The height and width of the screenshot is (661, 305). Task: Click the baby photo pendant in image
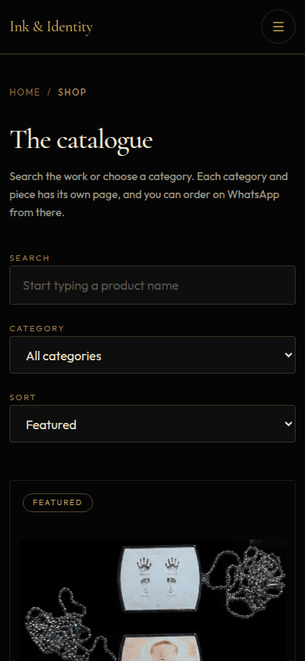pyautogui.click(x=160, y=647)
